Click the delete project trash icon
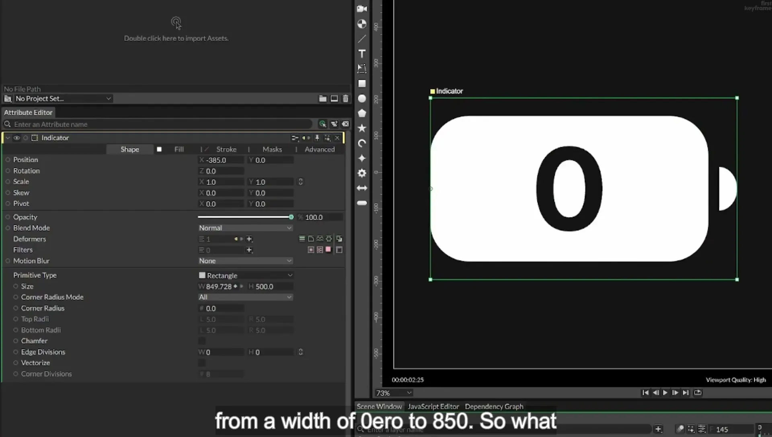 click(x=345, y=98)
